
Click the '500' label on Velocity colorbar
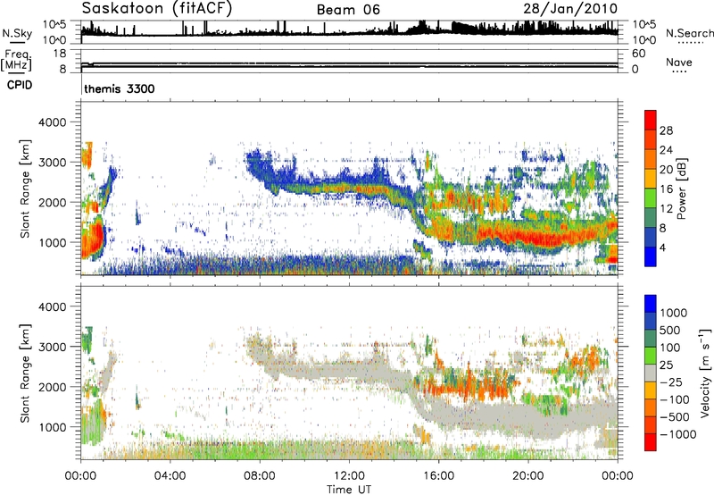[x=669, y=331]
